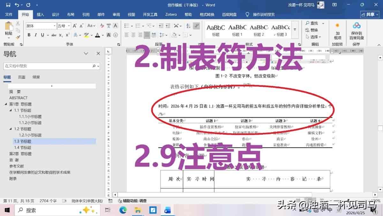Close the 导航 navigation pane
The image size is (383, 216).
pos(98,54)
